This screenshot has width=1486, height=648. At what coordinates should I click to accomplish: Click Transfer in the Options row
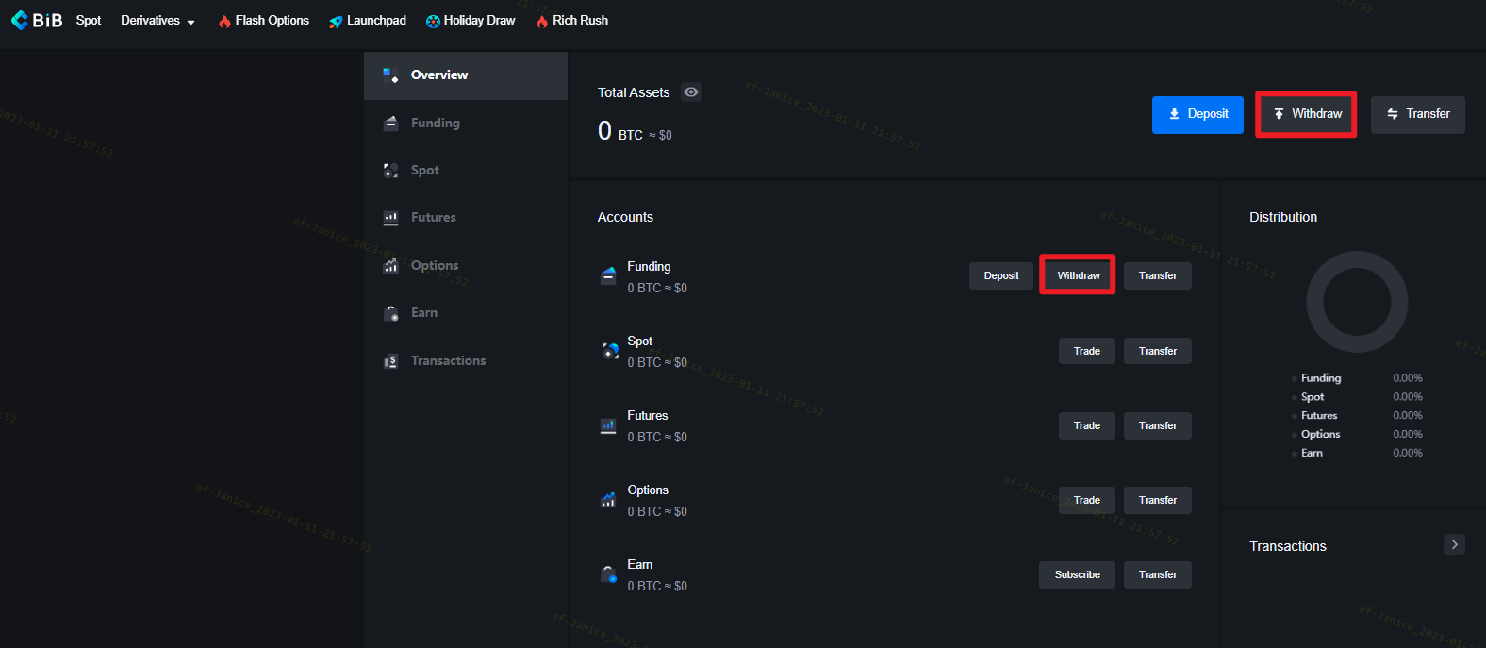(x=1158, y=500)
